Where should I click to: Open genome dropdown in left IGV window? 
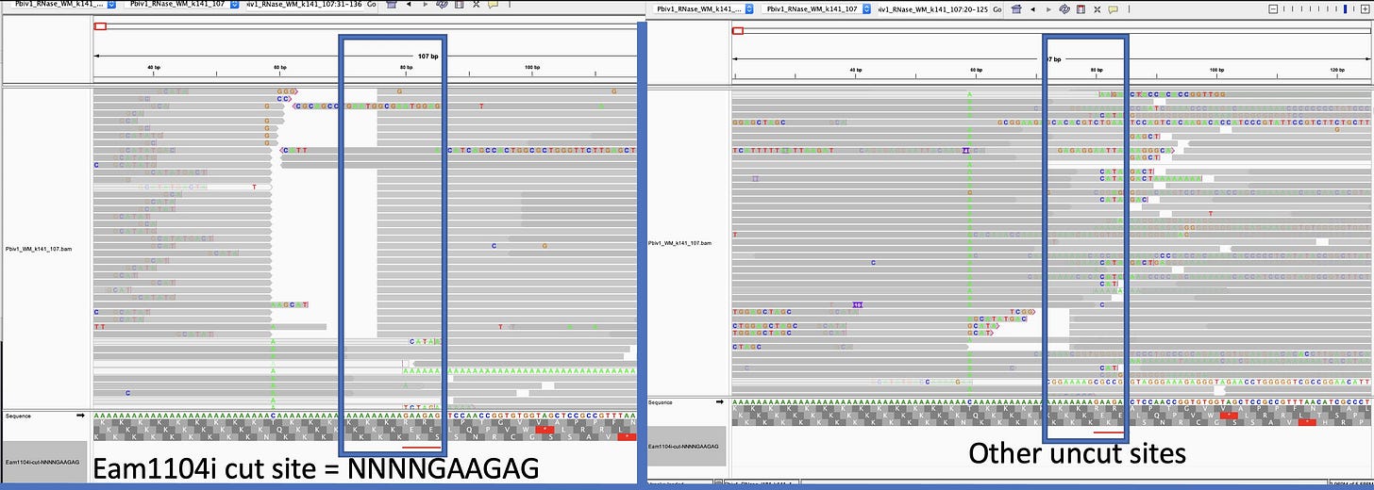click(x=63, y=5)
